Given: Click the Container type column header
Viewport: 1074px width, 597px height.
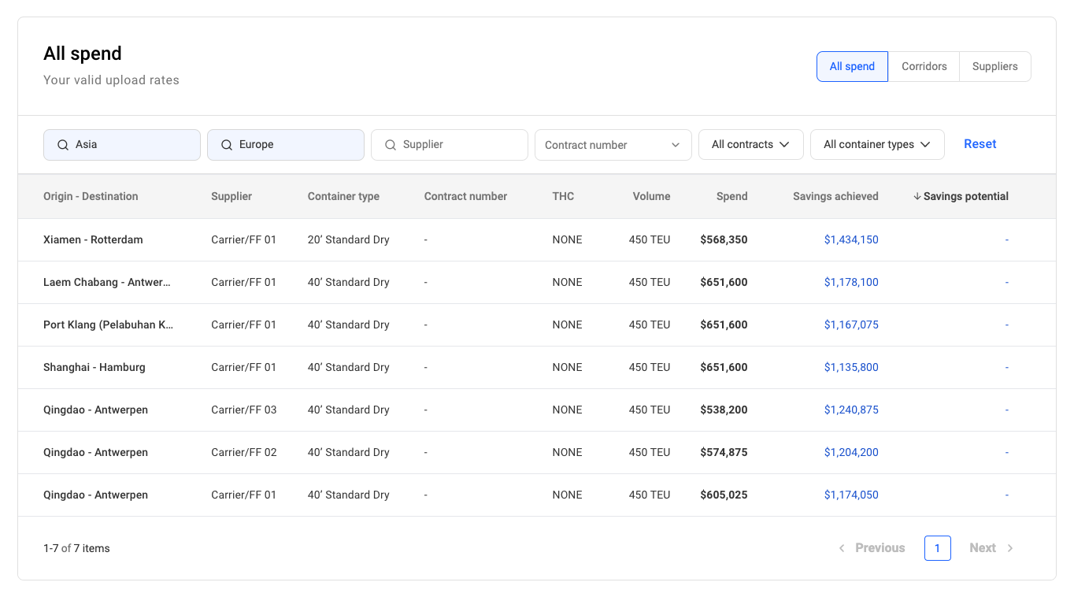Looking at the screenshot, I should (343, 196).
